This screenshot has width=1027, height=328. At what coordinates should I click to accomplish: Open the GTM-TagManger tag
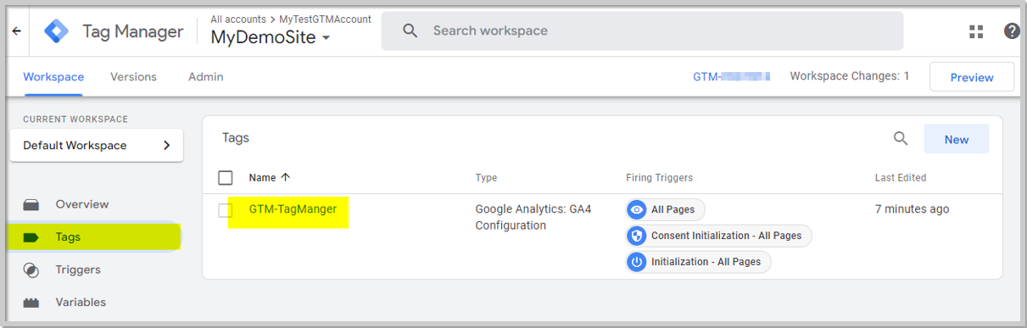point(293,208)
